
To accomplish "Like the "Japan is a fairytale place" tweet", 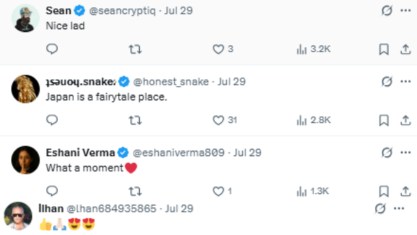I will click(224, 120).
